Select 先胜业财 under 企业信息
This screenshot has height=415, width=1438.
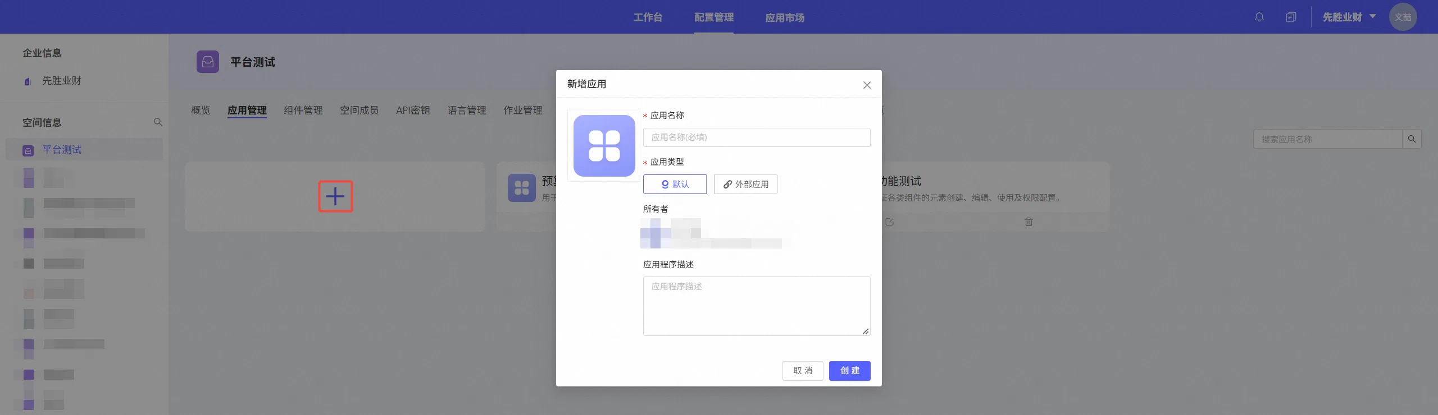click(62, 81)
